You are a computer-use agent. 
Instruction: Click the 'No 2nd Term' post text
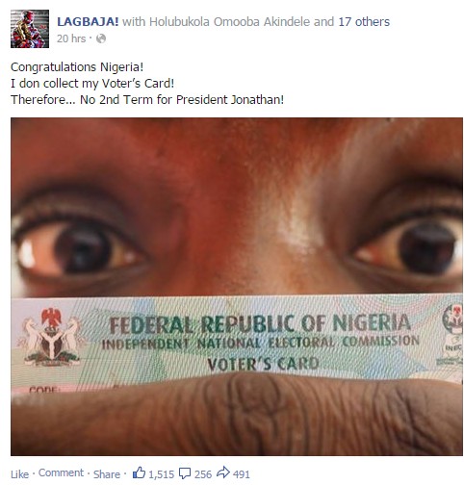(147, 100)
